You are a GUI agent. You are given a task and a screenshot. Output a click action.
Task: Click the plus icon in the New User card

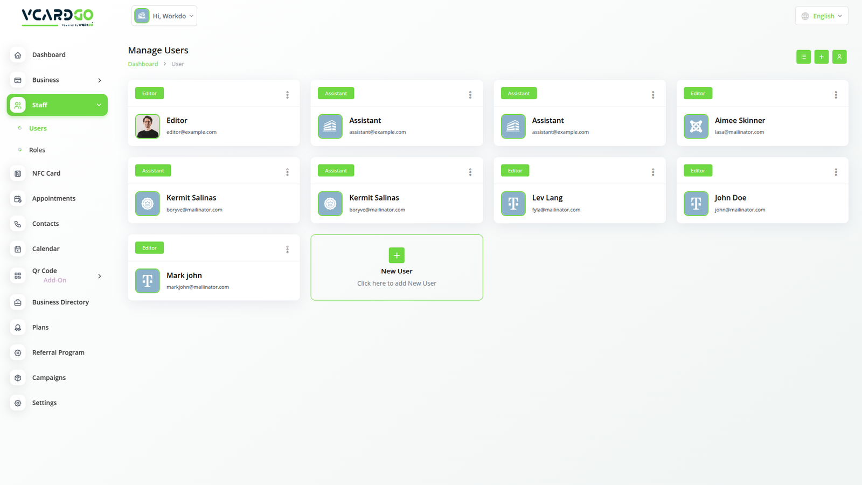click(x=397, y=255)
